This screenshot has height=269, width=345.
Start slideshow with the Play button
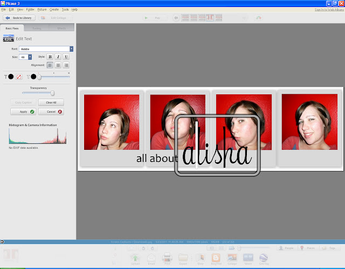155,18
